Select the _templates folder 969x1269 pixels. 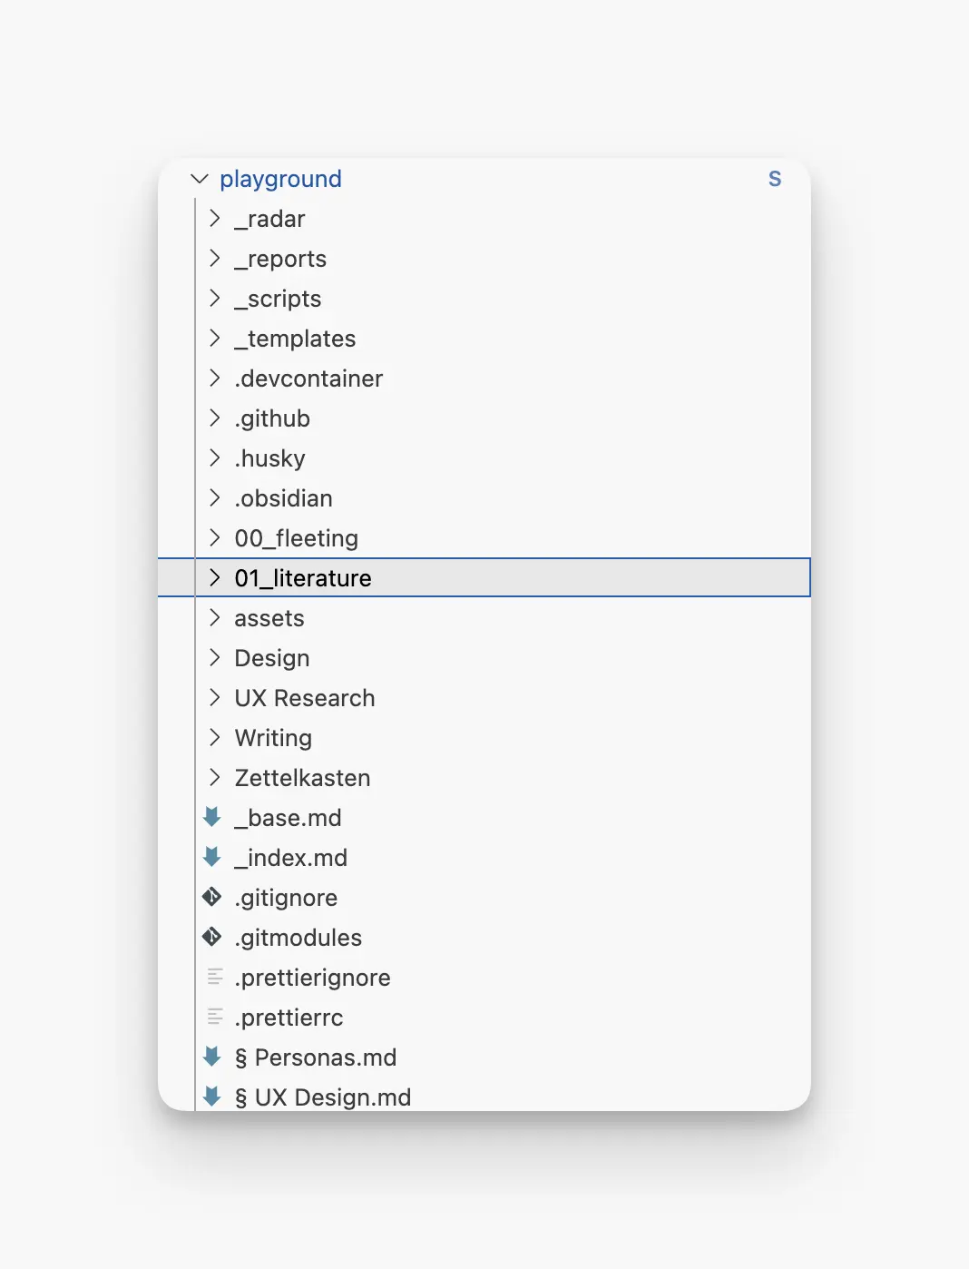[484, 339]
